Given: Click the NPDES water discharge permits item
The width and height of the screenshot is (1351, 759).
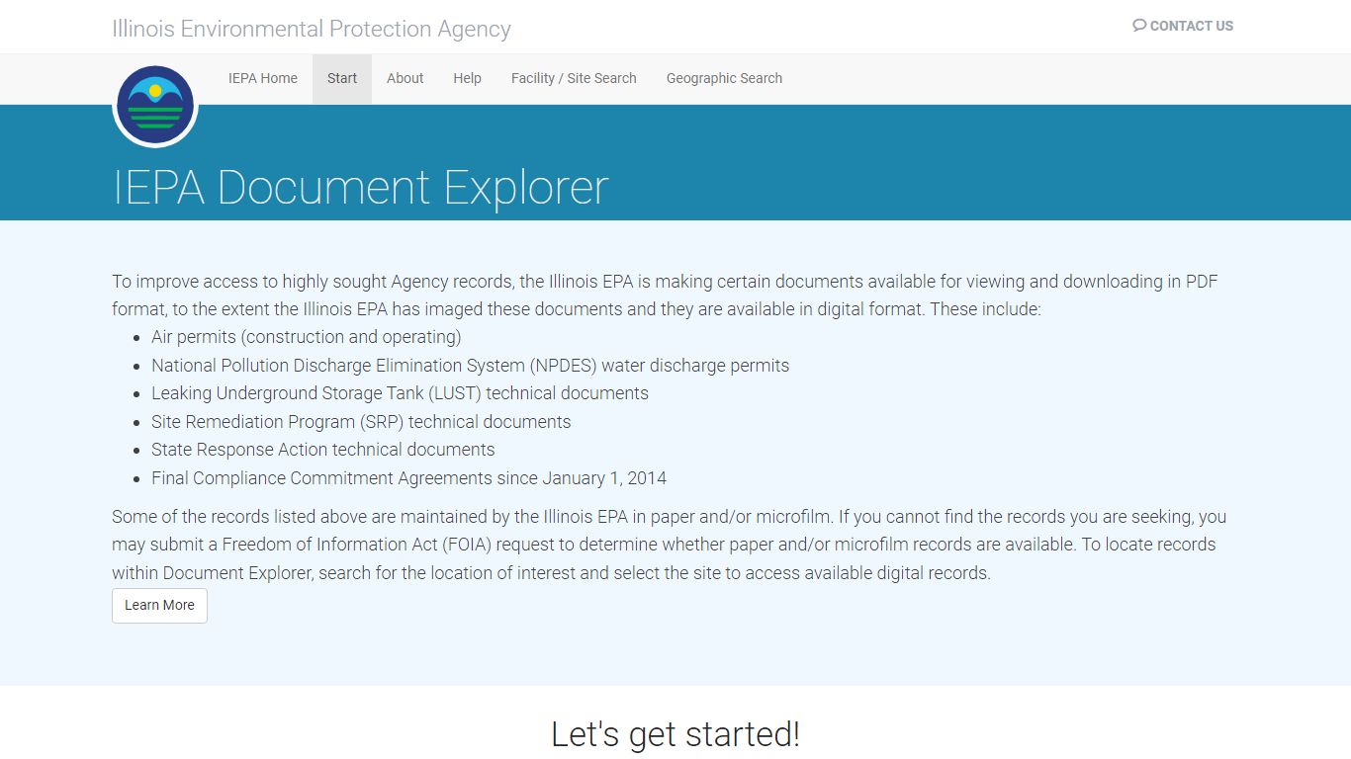Looking at the screenshot, I should point(471,366).
